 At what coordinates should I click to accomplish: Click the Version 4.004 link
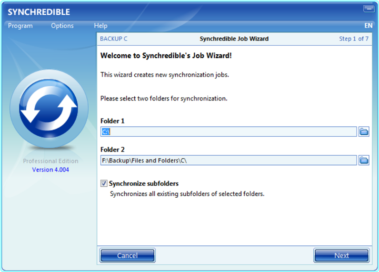tap(50, 170)
